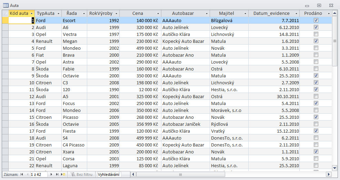Open Řada column filter dropdown

[x=84, y=13]
